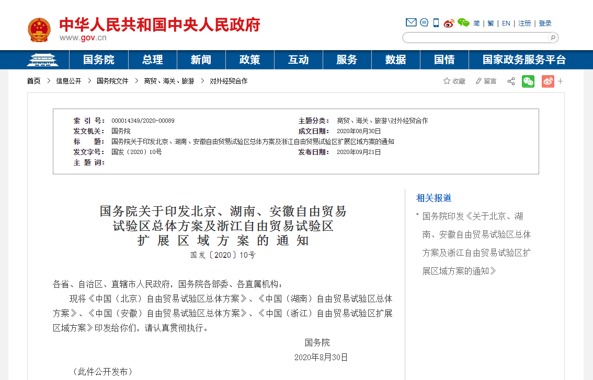Switch language to EN

(x=506, y=23)
